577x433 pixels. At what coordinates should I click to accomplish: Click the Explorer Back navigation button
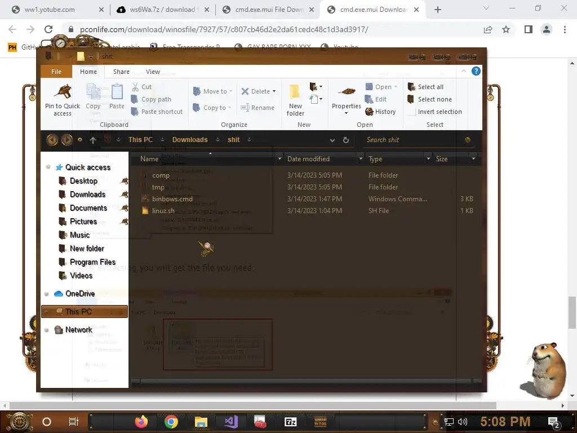tap(52, 140)
